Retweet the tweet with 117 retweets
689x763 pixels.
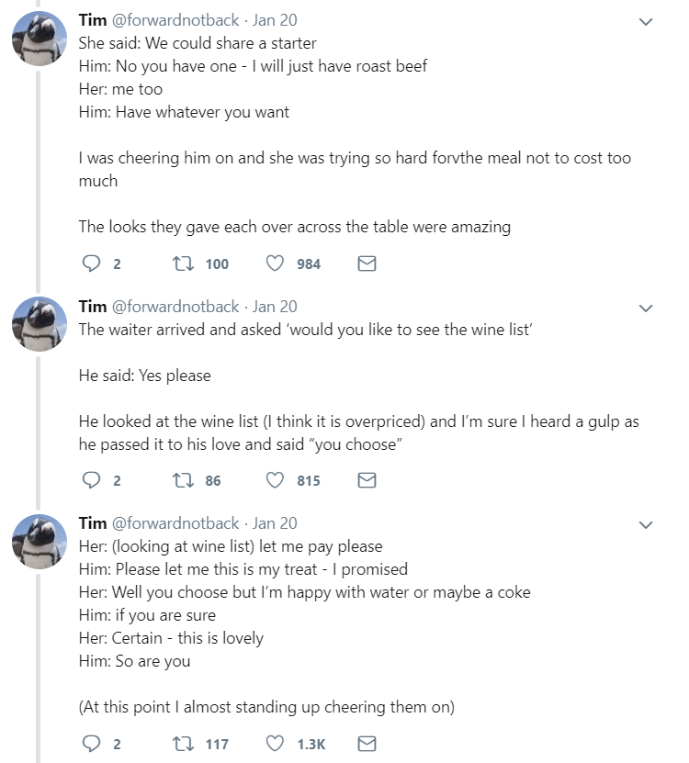pos(184,744)
